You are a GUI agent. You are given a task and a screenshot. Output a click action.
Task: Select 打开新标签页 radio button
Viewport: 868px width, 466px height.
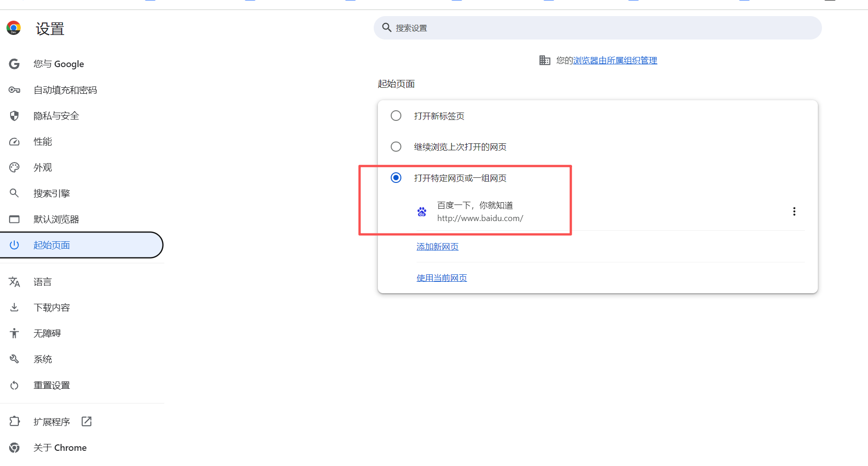[x=396, y=116]
